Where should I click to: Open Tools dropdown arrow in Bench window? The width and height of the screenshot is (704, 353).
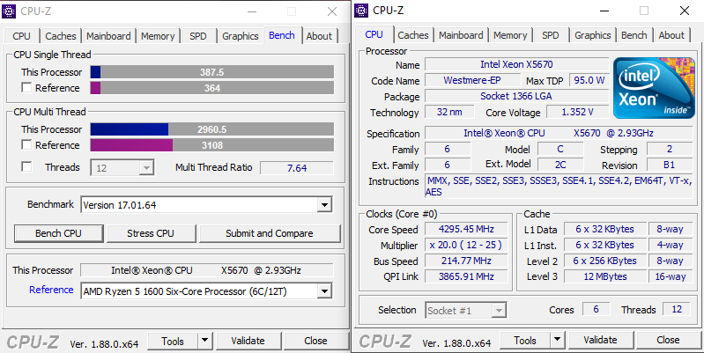[205, 341]
